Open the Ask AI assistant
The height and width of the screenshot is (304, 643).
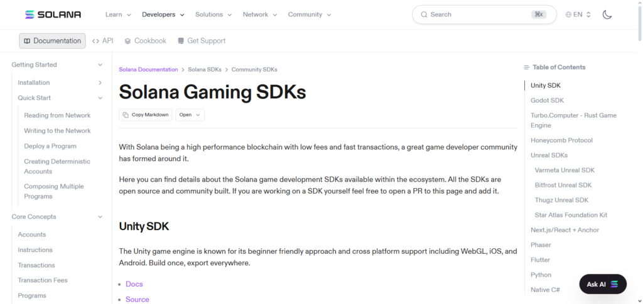point(603,284)
